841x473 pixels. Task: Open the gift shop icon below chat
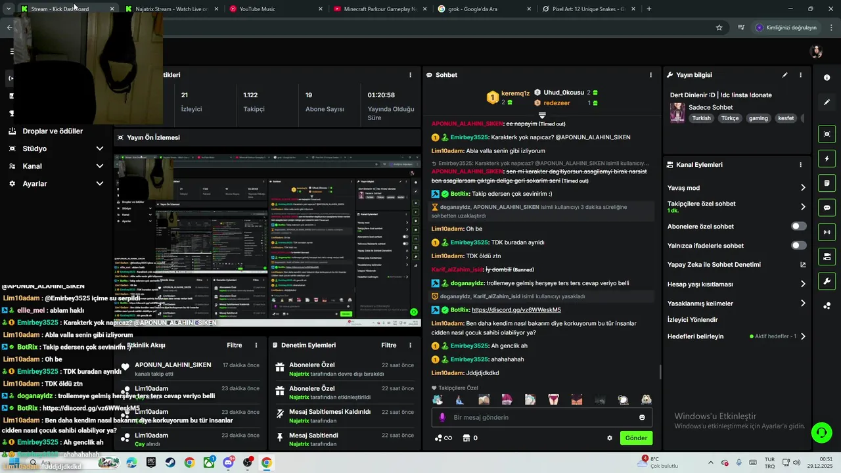click(x=466, y=438)
